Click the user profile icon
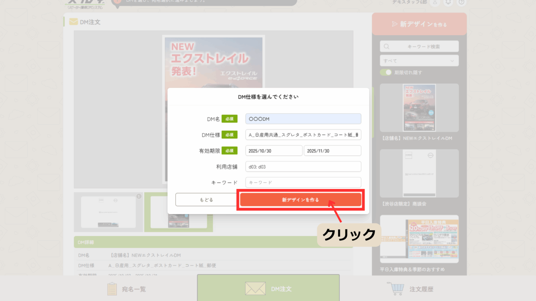 tap(435, 2)
